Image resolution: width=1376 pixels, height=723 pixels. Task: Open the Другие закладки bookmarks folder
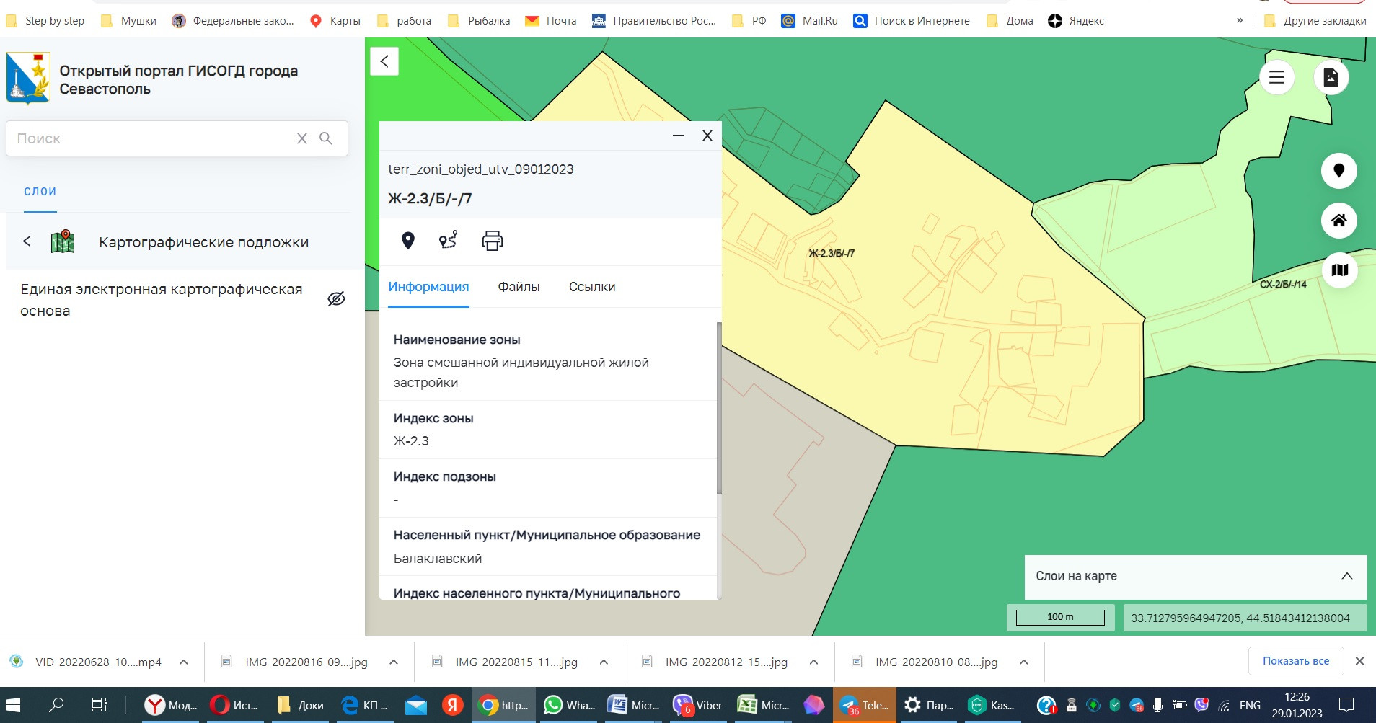pos(1315,21)
